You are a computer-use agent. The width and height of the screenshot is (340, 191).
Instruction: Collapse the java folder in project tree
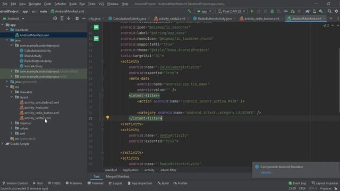pyautogui.click(x=7, y=40)
